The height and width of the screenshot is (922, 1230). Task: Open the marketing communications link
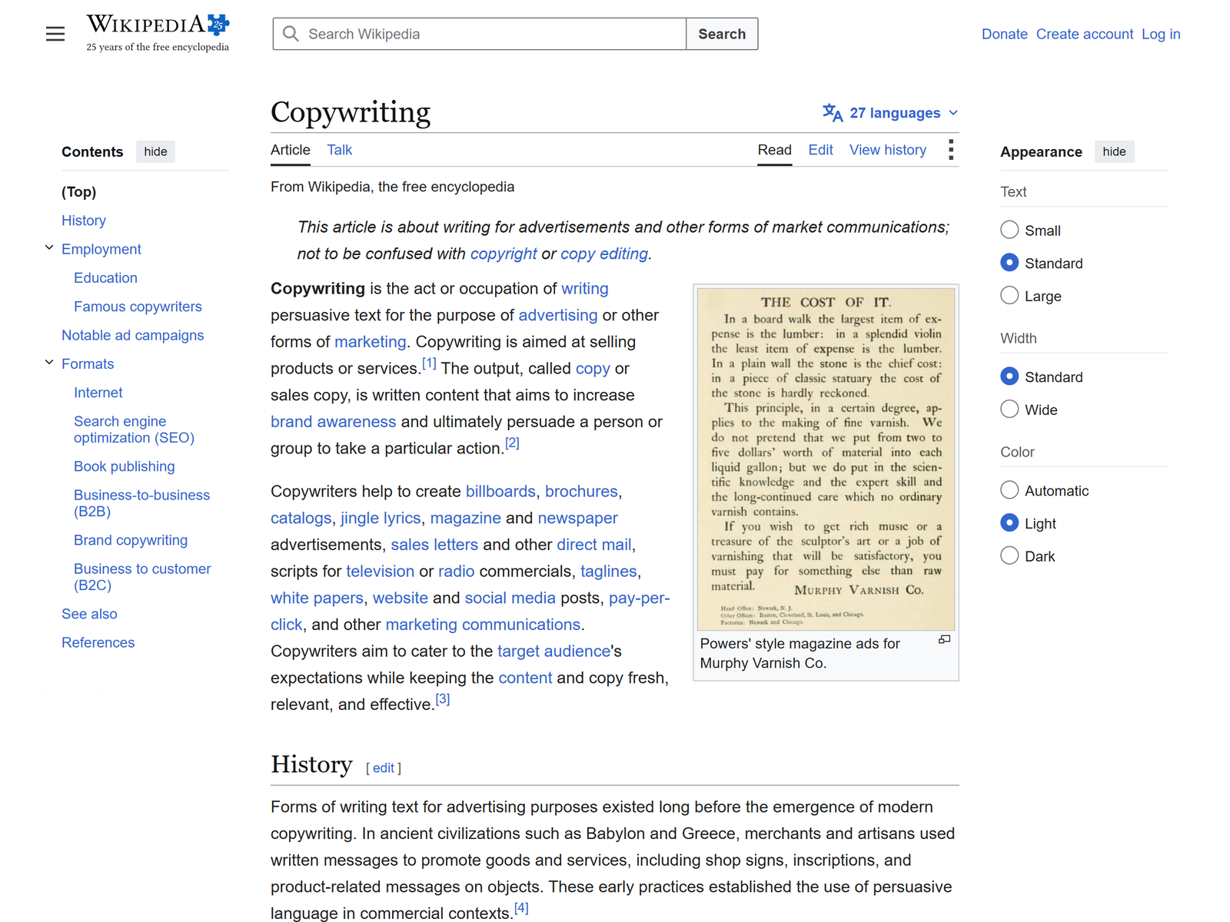click(x=483, y=625)
